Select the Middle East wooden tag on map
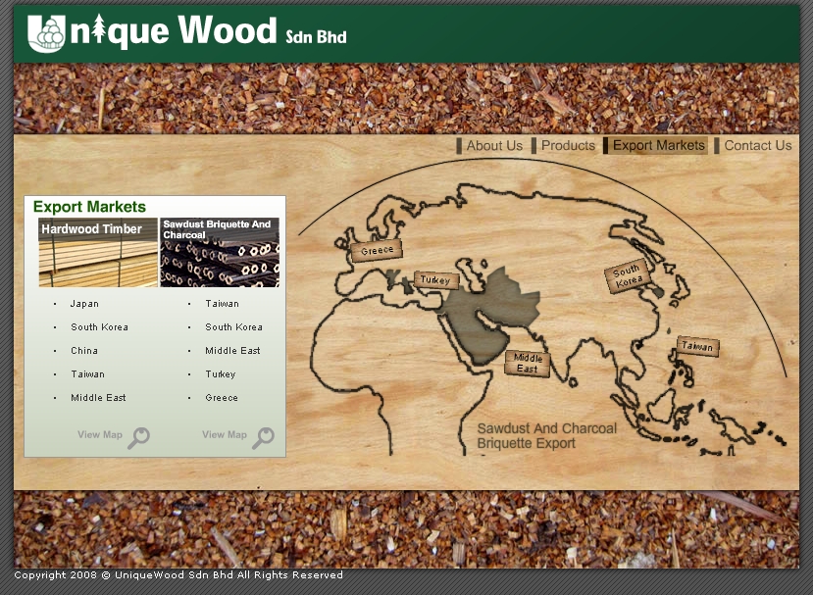813x595 pixels. click(527, 364)
